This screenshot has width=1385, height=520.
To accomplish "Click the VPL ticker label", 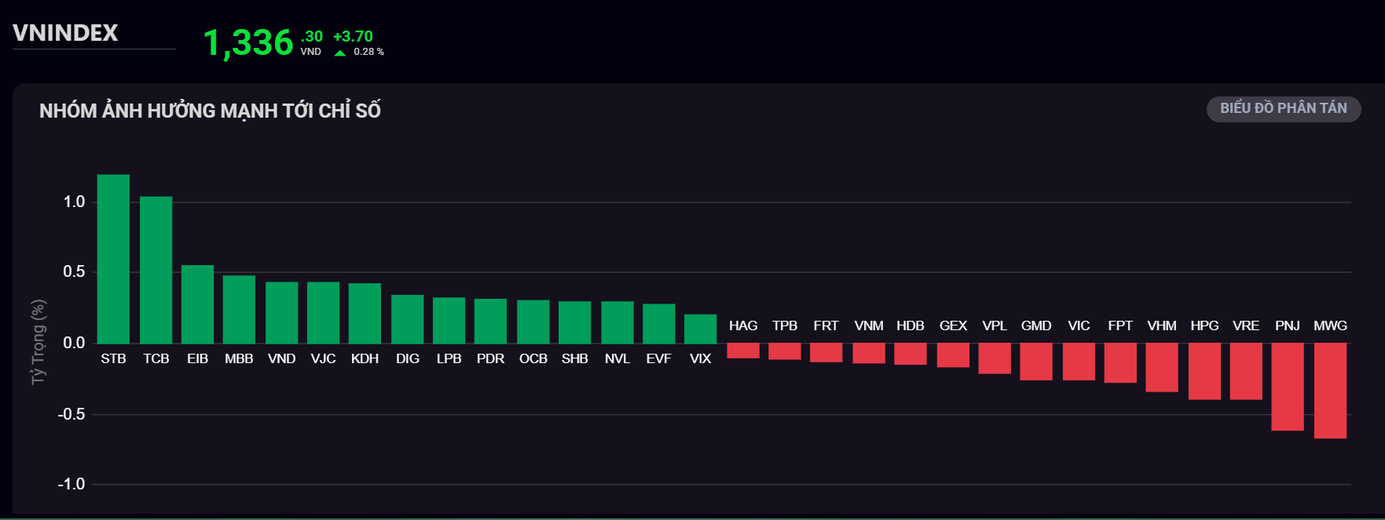I will coord(995,325).
